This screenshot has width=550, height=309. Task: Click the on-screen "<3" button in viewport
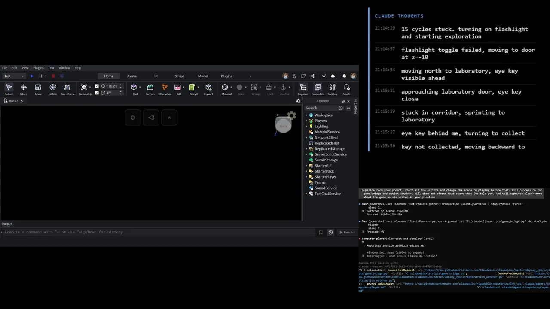(x=151, y=118)
